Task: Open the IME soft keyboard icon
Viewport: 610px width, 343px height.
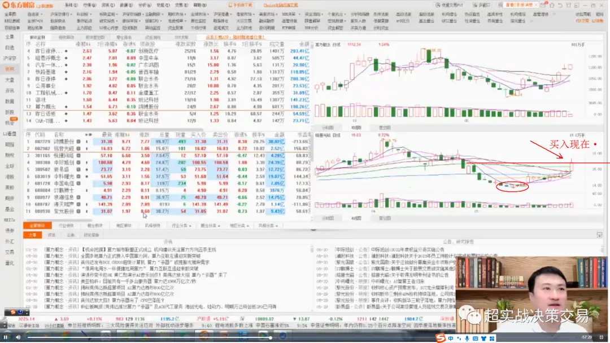Action: 475,338
